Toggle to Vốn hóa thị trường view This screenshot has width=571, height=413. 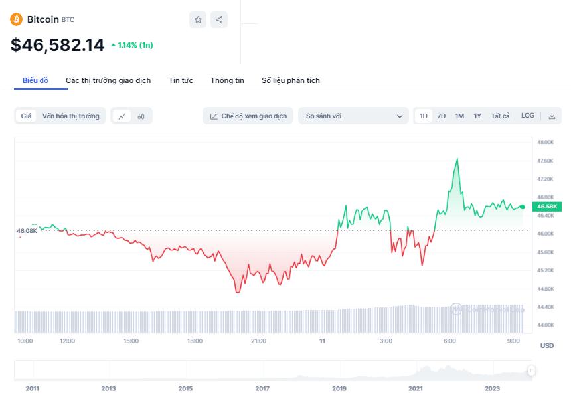click(x=70, y=116)
